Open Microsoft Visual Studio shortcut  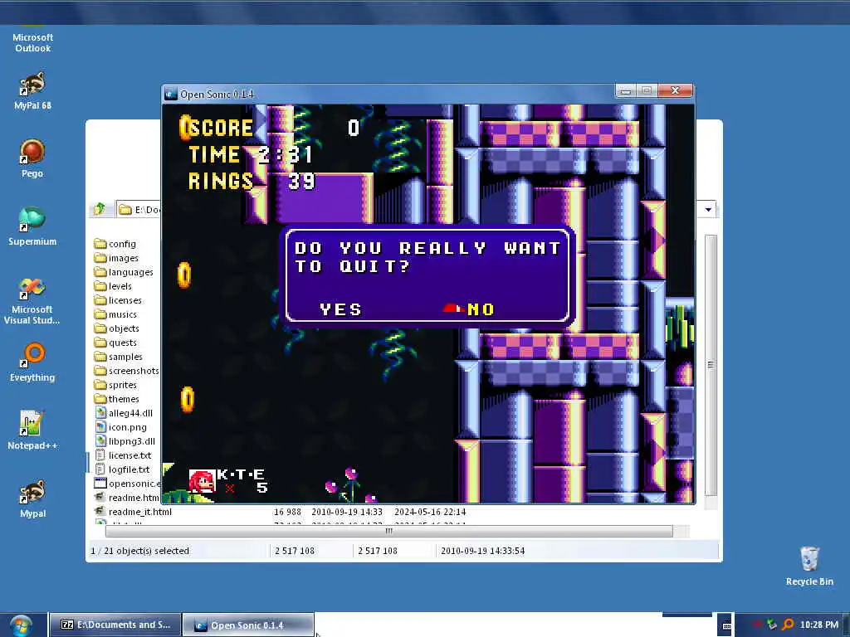[32, 300]
